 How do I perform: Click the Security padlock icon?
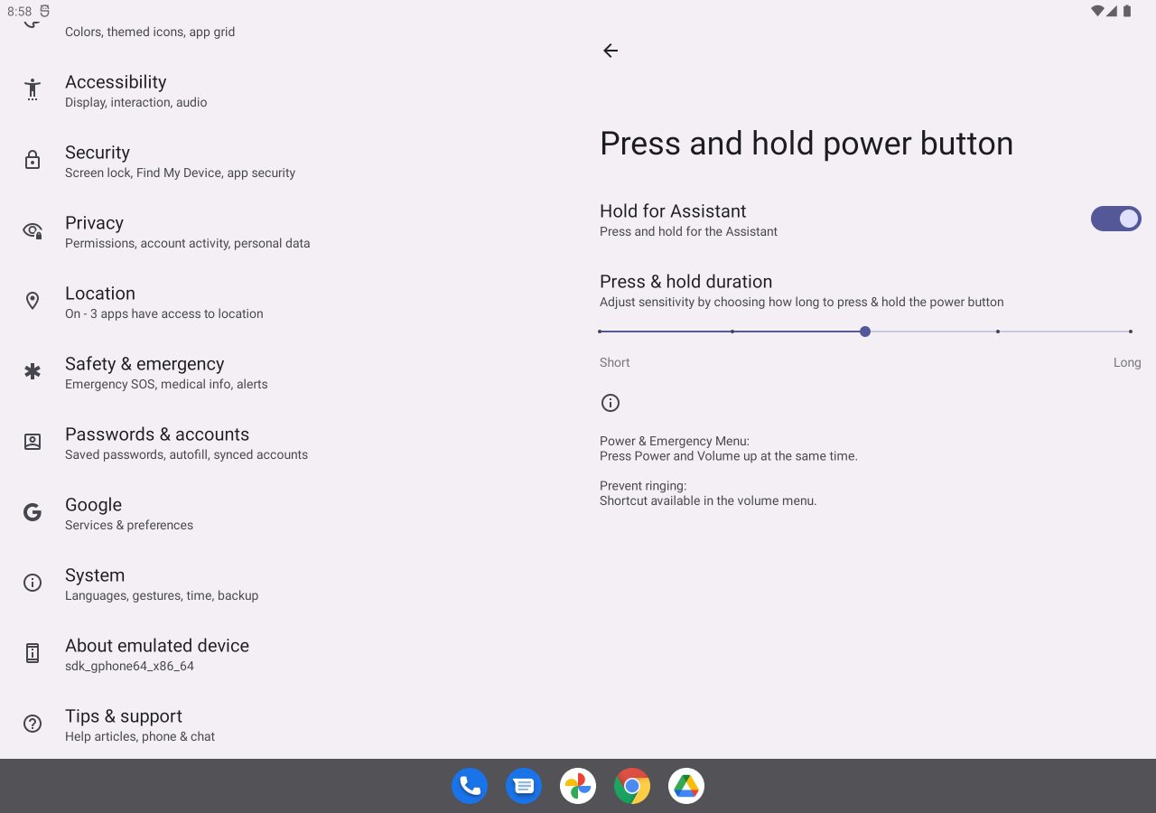(x=33, y=161)
